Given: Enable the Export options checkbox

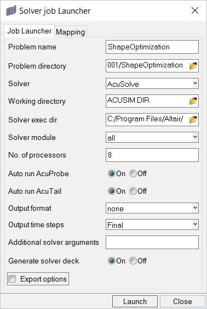Looking at the screenshot, I should pos(13,279).
